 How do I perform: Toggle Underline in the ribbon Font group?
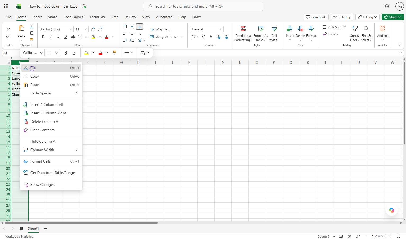(58, 37)
